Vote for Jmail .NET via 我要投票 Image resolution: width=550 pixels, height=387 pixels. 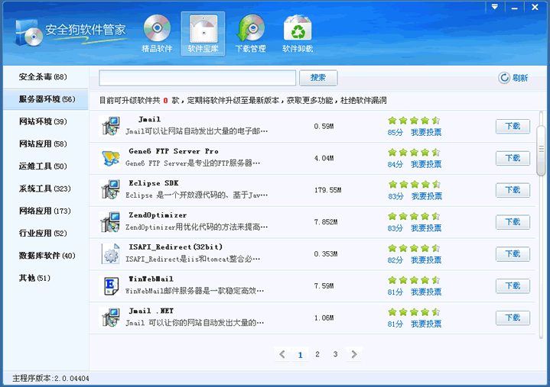[426, 324]
